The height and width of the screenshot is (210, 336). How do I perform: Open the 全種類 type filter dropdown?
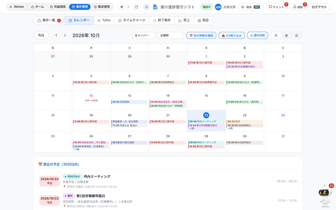click(x=171, y=35)
